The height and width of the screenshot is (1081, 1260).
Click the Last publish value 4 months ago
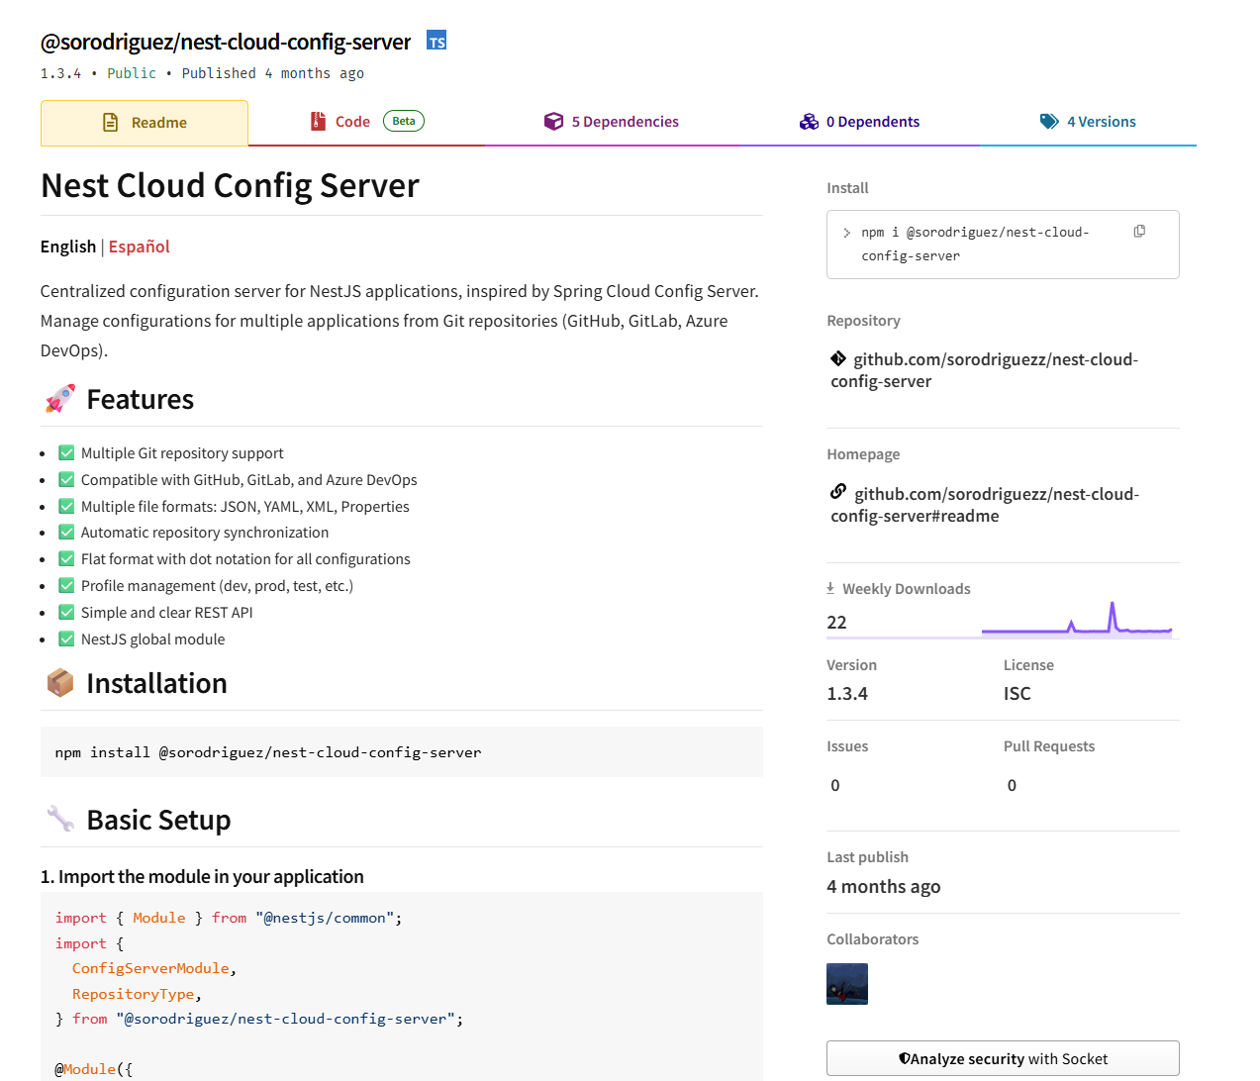884,886
